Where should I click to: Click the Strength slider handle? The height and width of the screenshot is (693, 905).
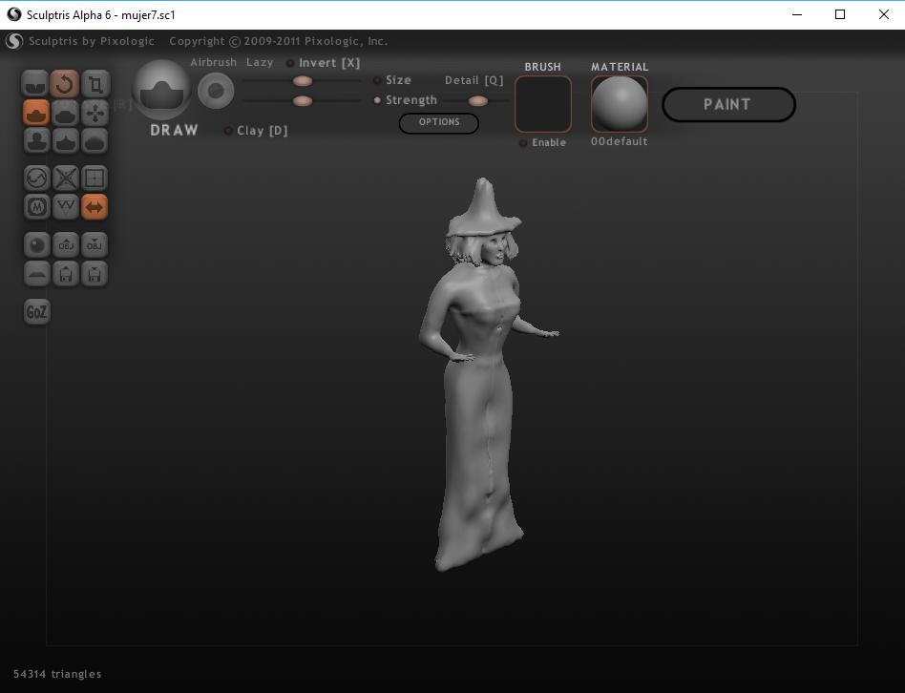coord(303,101)
